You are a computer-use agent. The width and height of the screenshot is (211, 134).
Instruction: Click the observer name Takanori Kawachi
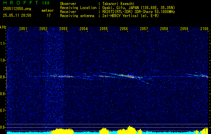coord(118,4)
